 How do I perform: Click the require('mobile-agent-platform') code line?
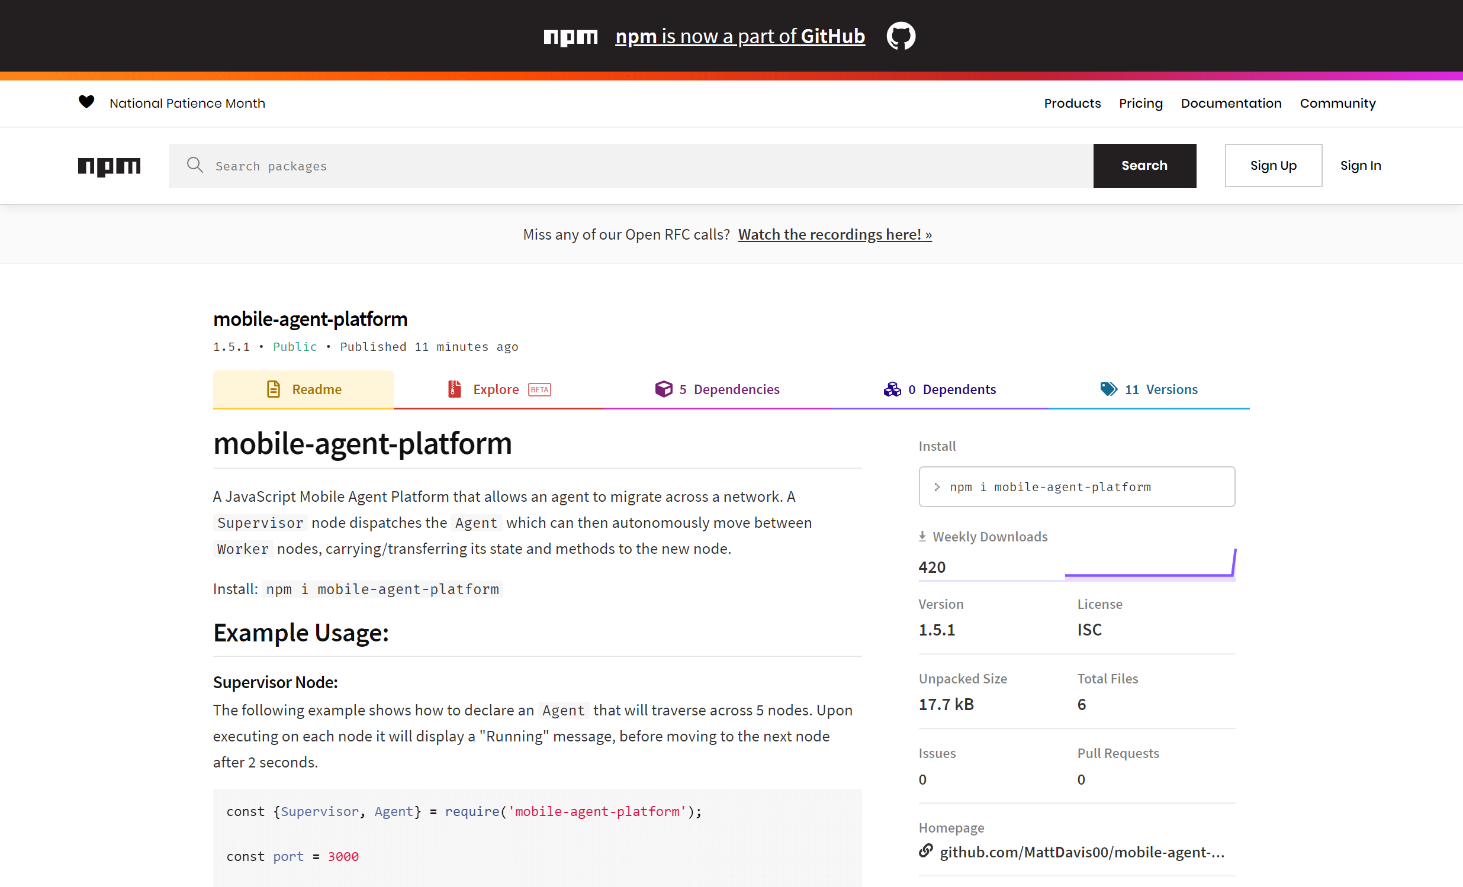coord(464,811)
